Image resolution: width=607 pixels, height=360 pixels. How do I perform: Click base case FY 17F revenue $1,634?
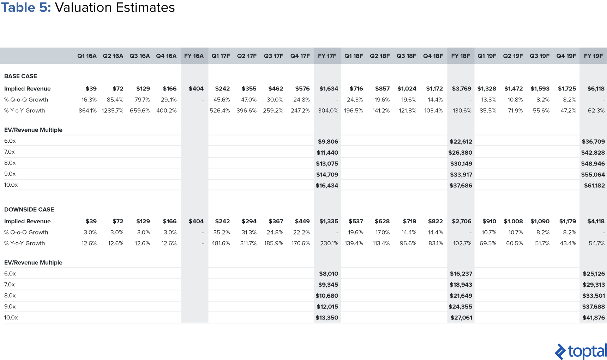tap(329, 88)
